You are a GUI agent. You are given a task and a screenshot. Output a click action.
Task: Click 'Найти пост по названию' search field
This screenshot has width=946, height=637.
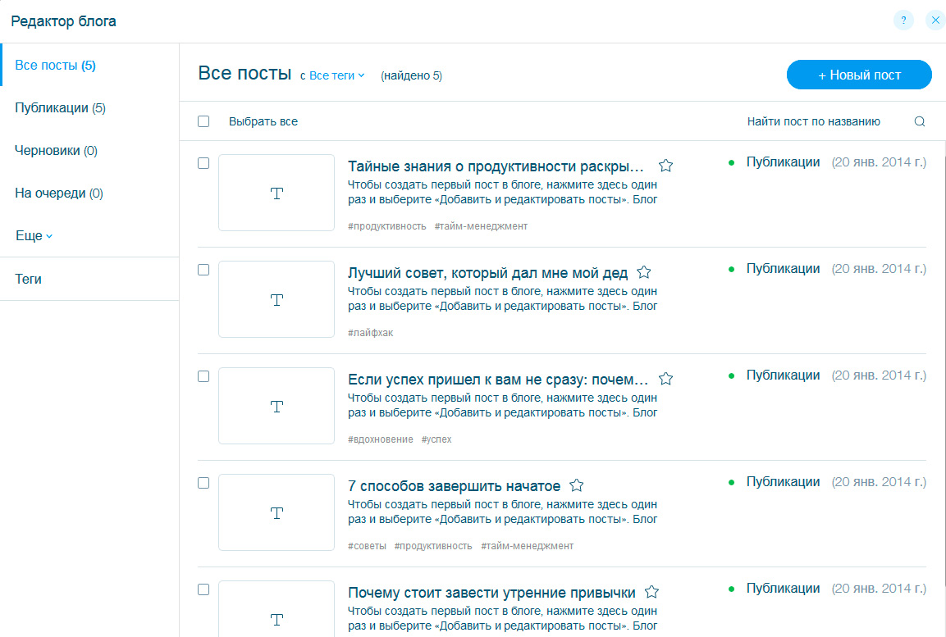pos(813,121)
